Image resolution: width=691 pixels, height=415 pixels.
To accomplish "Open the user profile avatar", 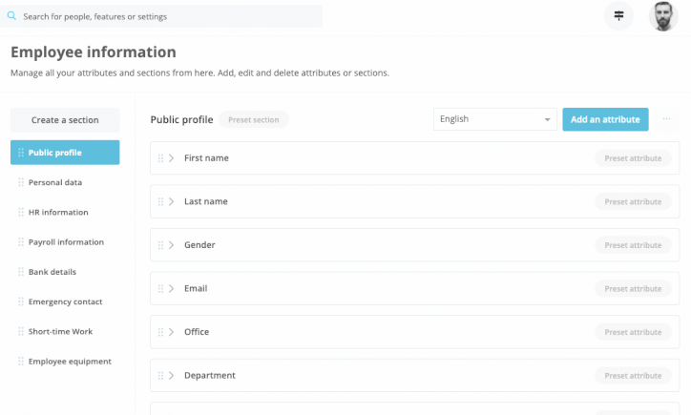I will point(663,16).
